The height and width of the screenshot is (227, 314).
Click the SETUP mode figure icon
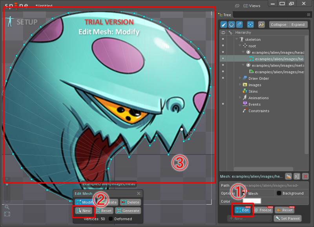pyautogui.click(x=9, y=22)
